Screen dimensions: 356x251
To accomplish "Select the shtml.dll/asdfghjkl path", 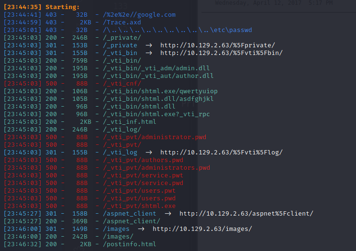I will click(x=158, y=99).
